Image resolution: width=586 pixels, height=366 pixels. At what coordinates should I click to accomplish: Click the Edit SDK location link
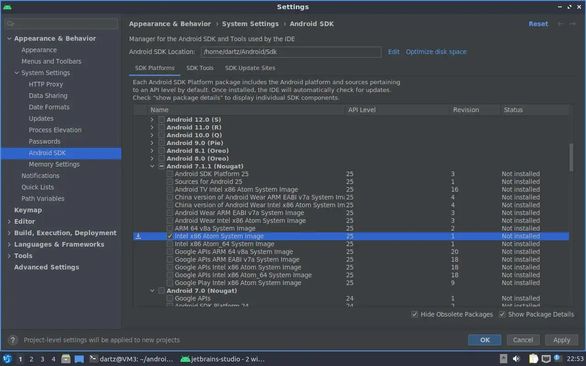coord(394,52)
